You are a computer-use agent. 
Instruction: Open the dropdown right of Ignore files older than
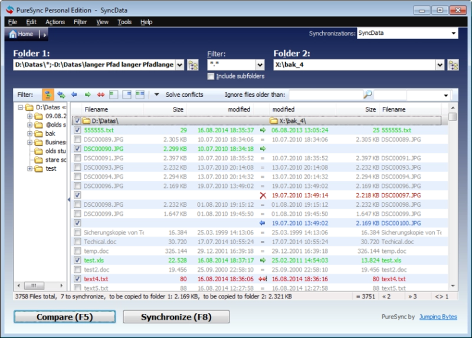pos(446,96)
